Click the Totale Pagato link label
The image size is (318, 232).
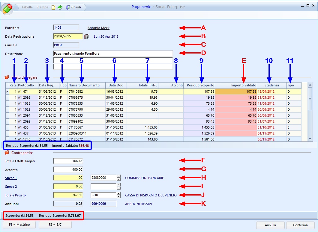(15, 196)
